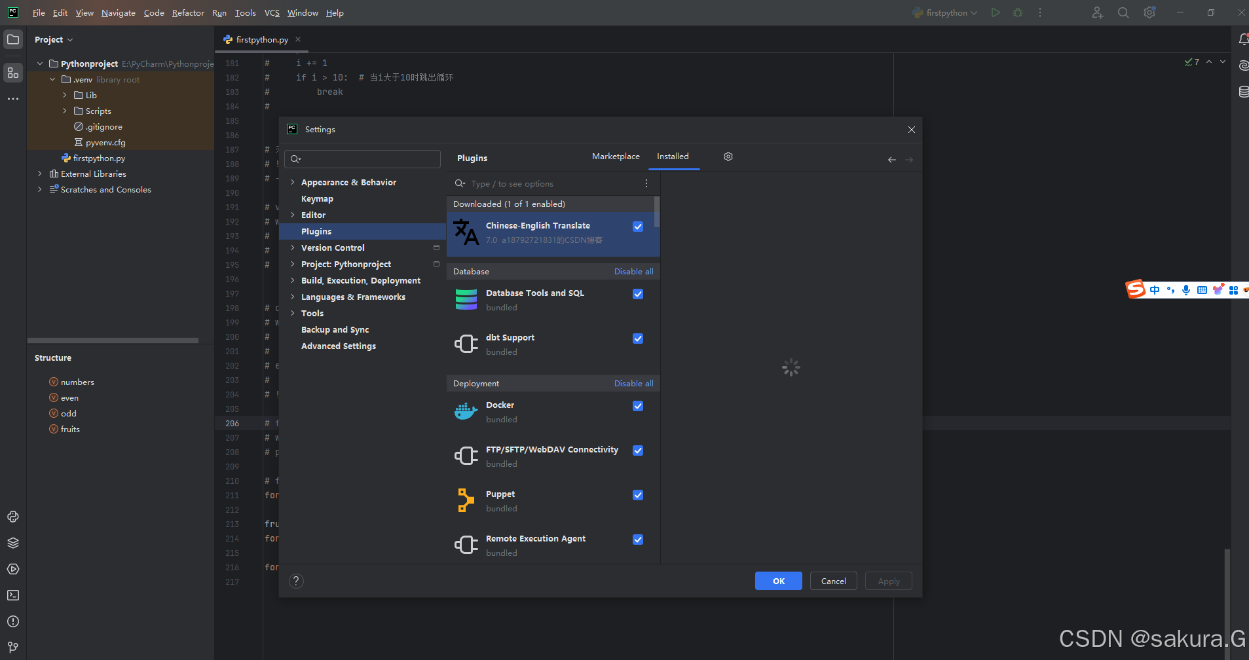Click the Sogou input method S icon
Screen dimensions: 1249x660
click(x=1136, y=289)
